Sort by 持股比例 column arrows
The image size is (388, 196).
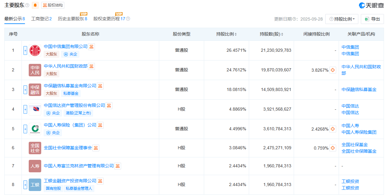(x=236, y=34)
